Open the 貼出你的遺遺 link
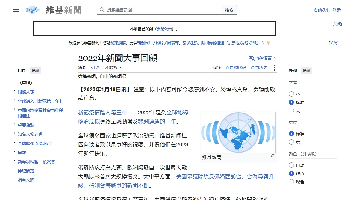The image size is (355, 200). pos(213,43)
